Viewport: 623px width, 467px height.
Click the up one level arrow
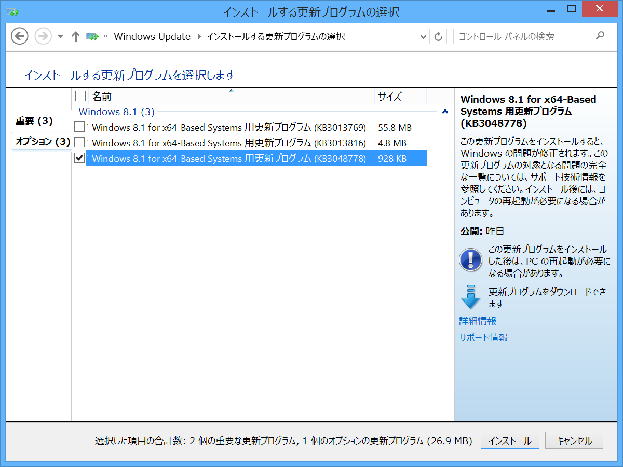pos(75,36)
